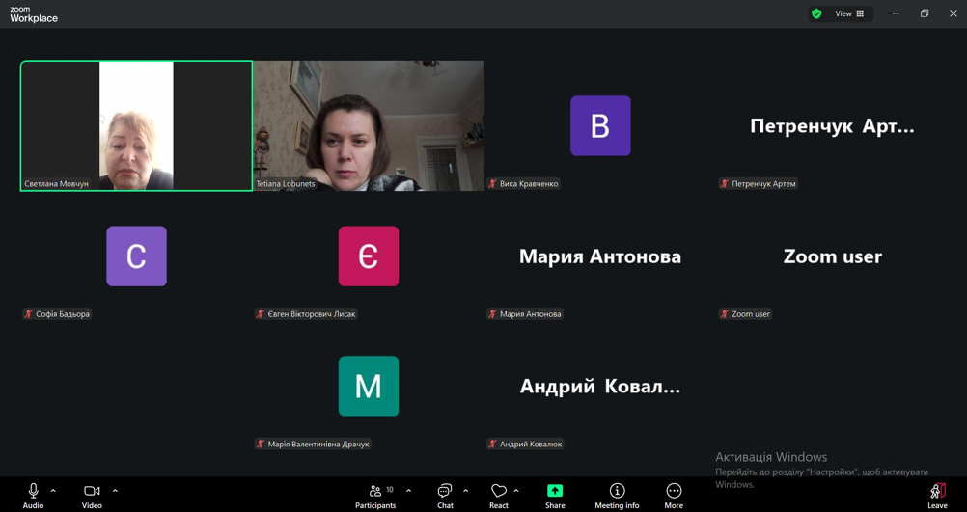Click the teal M avatar of Марія Драчук
Screen dimensions: 967x512
[369, 387]
